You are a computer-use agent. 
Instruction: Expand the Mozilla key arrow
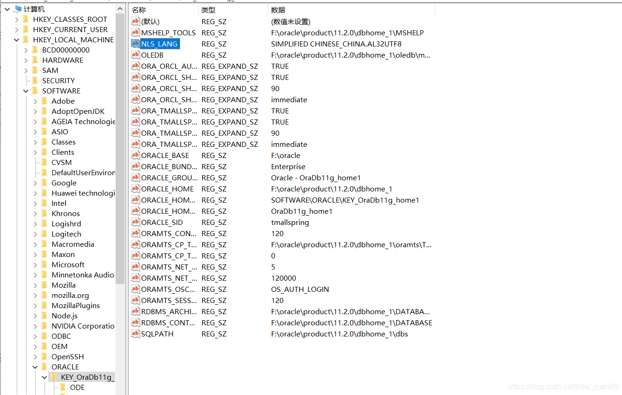click(35, 285)
